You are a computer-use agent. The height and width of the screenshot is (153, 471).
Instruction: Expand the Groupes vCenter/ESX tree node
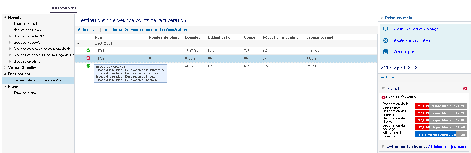coord(10,36)
